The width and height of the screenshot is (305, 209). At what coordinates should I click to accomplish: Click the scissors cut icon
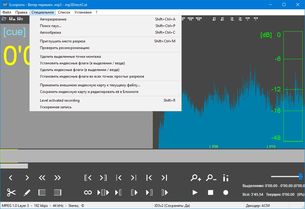11,192
